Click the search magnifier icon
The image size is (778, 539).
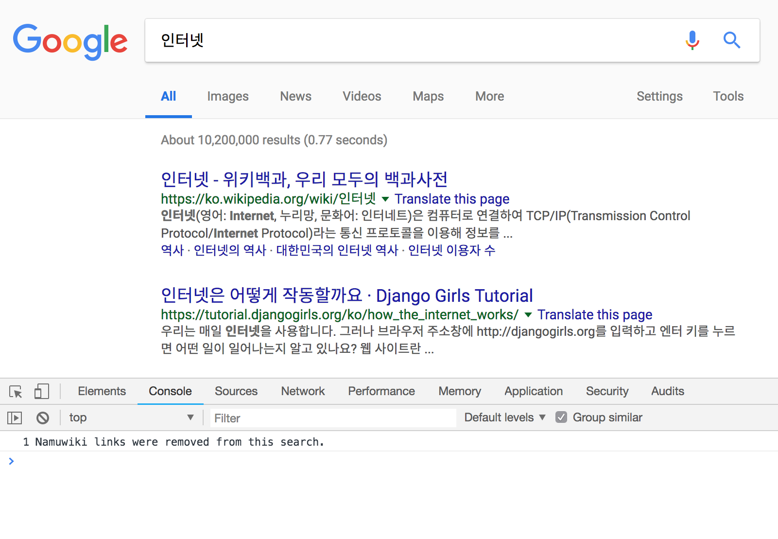[x=732, y=41]
